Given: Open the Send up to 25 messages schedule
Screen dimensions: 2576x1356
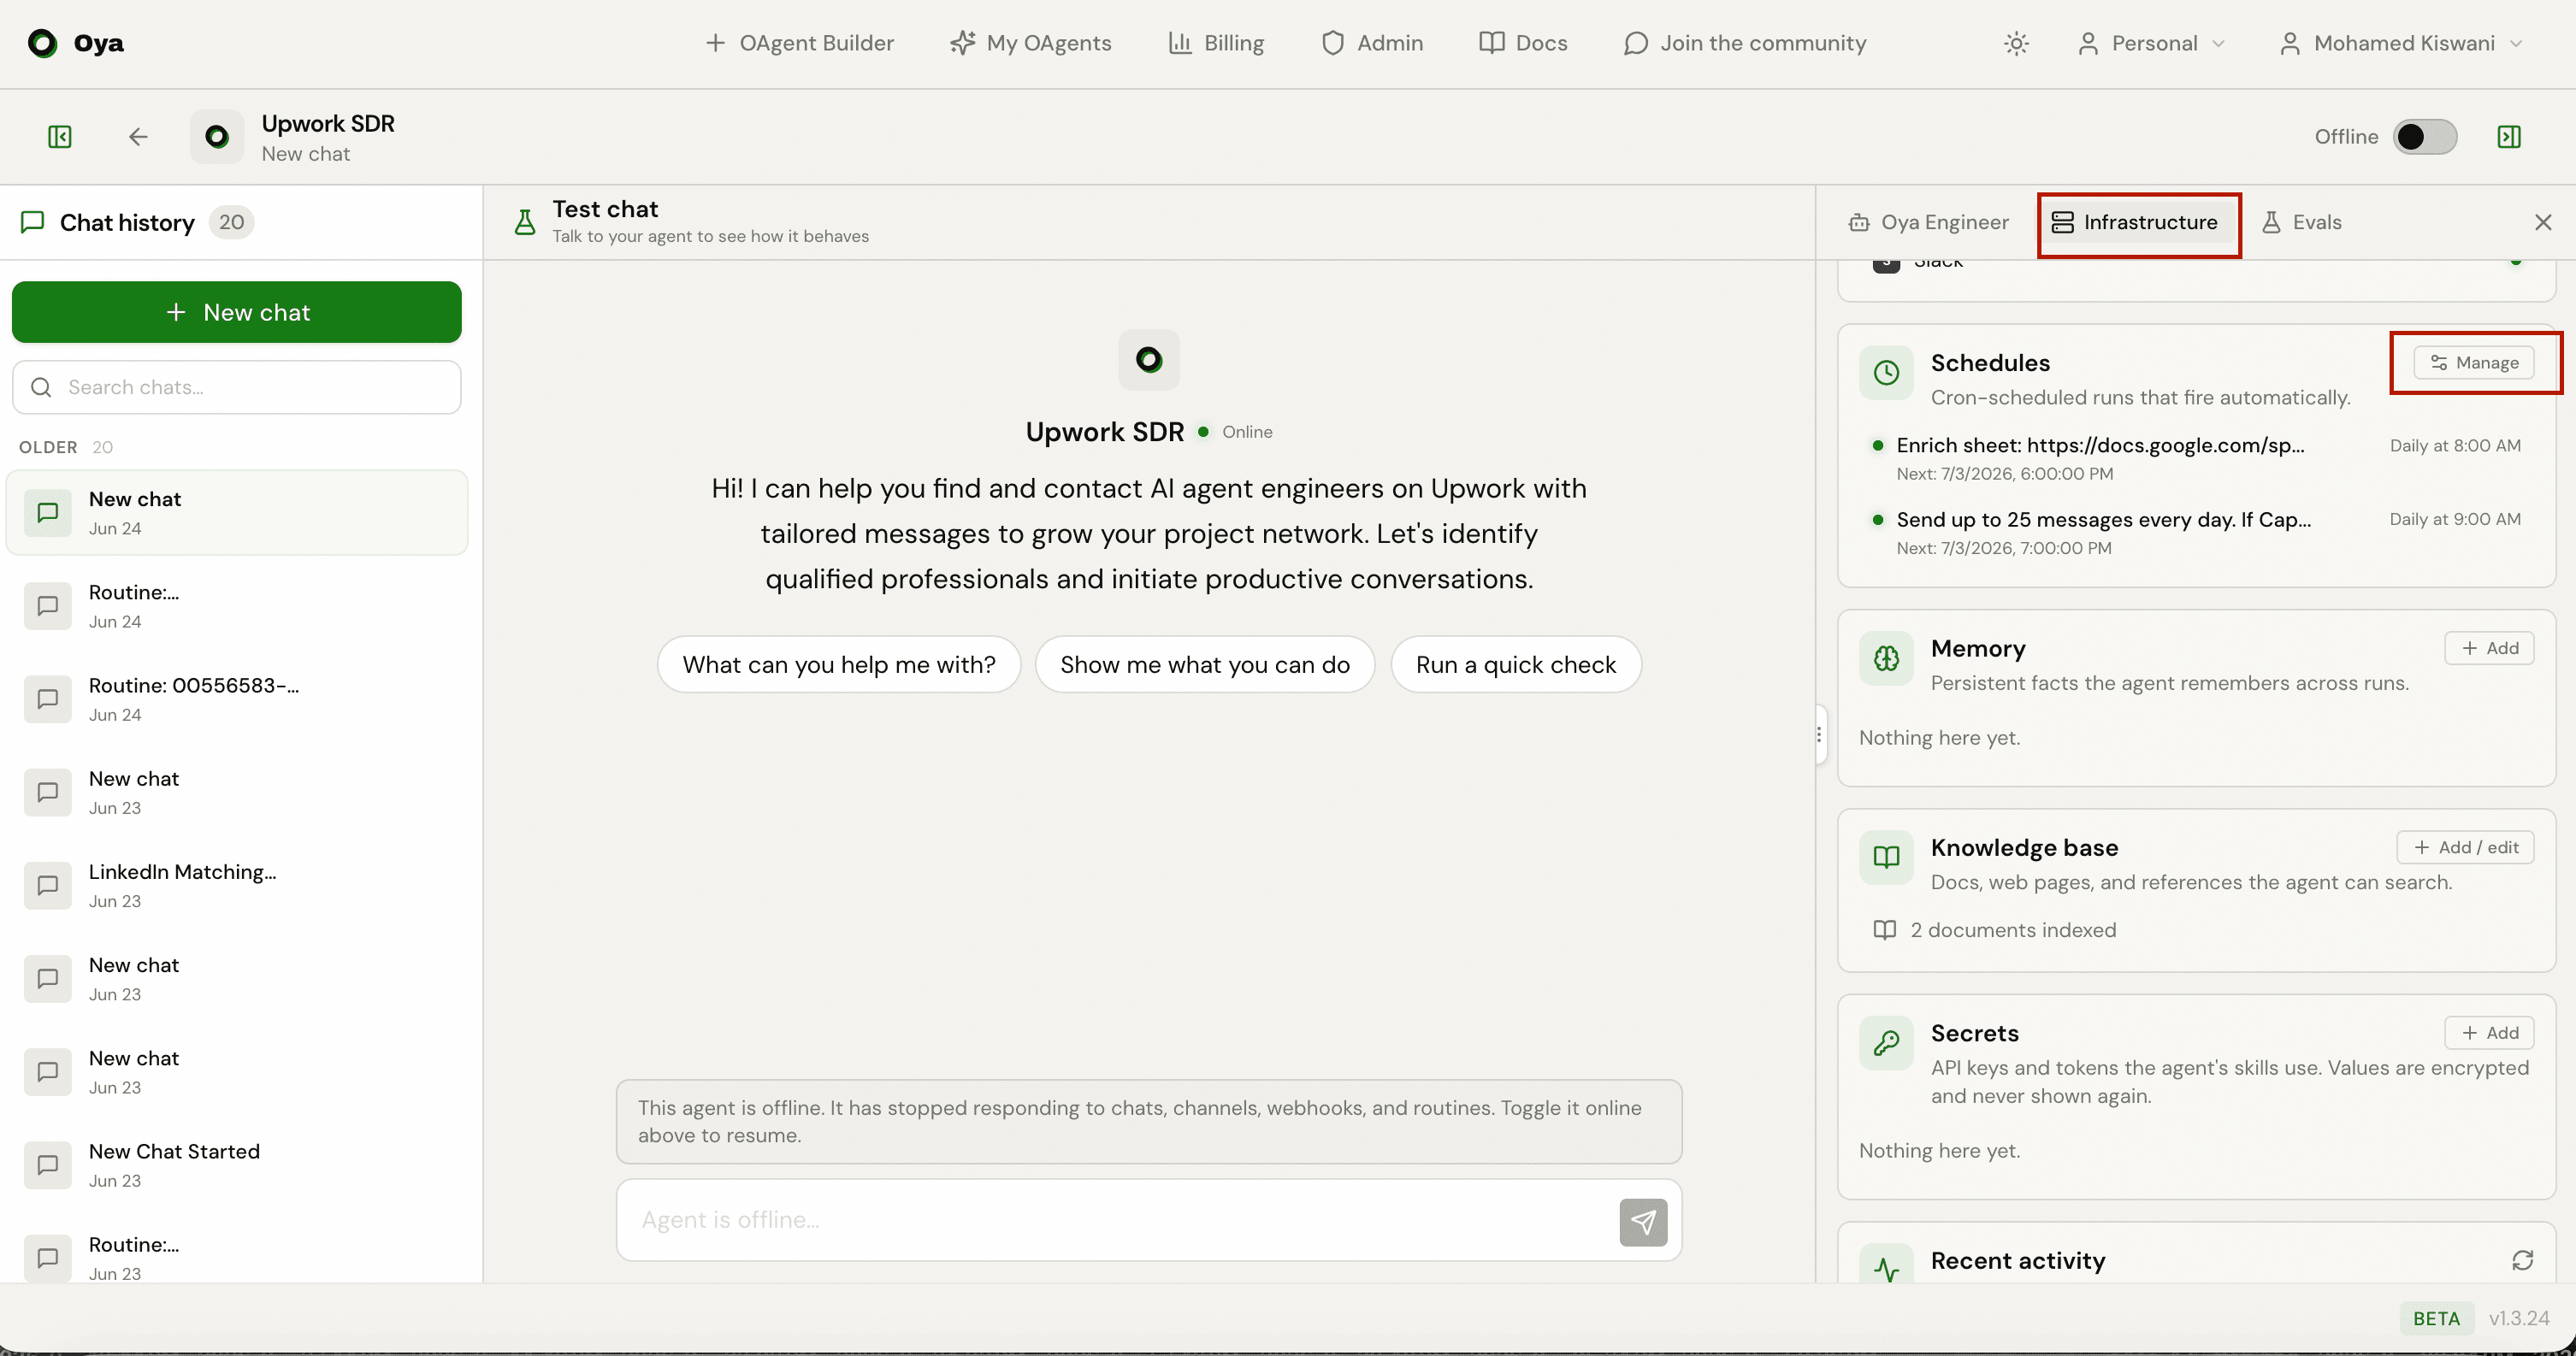Looking at the screenshot, I should [x=2195, y=533].
